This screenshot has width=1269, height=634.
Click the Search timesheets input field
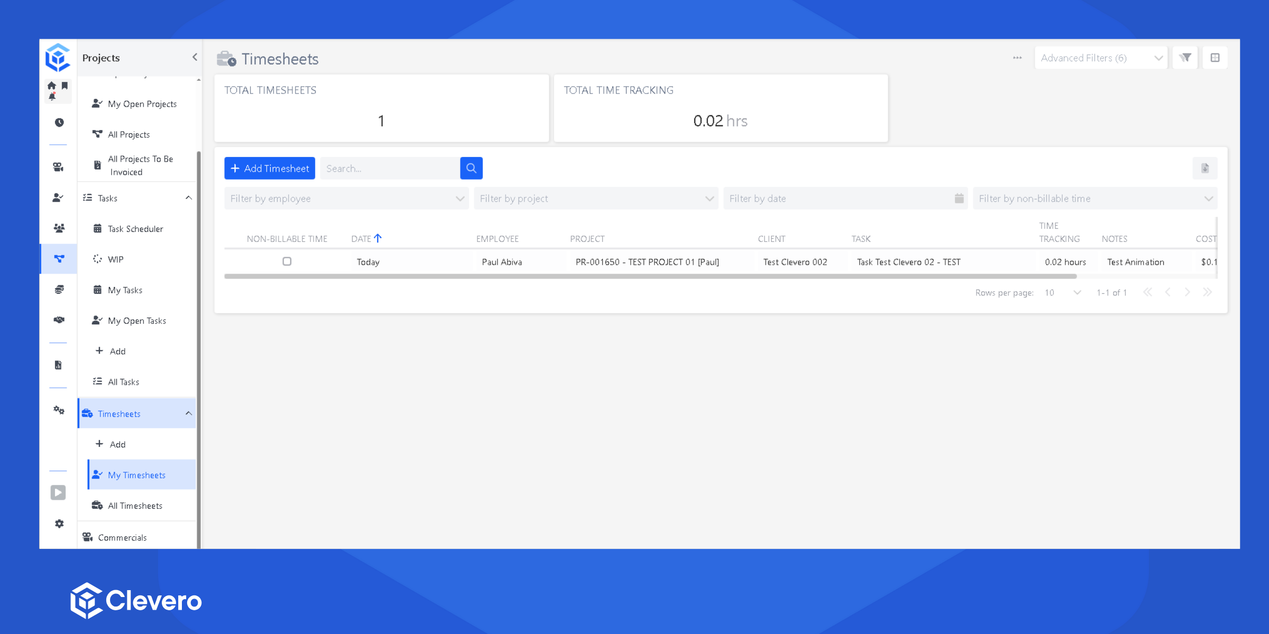pyautogui.click(x=390, y=169)
